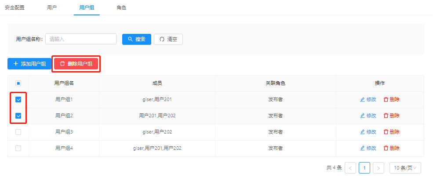Click the trash icon for 用户组4
The height and width of the screenshot is (181, 433).
(x=386, y=148)
